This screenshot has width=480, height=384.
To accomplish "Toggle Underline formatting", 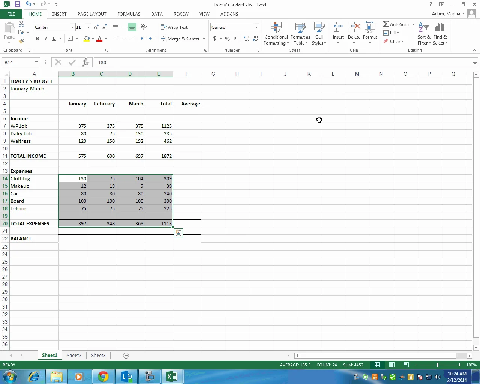I will pyautogui.click(x=54, y=39).
